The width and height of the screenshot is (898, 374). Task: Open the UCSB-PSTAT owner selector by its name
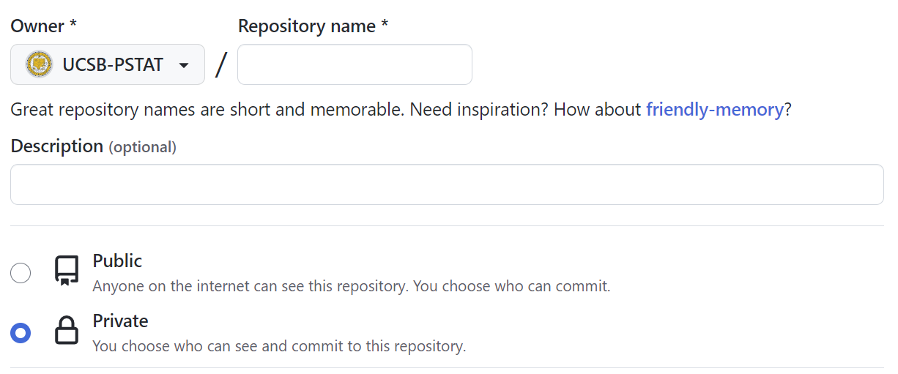click(113, 65)
